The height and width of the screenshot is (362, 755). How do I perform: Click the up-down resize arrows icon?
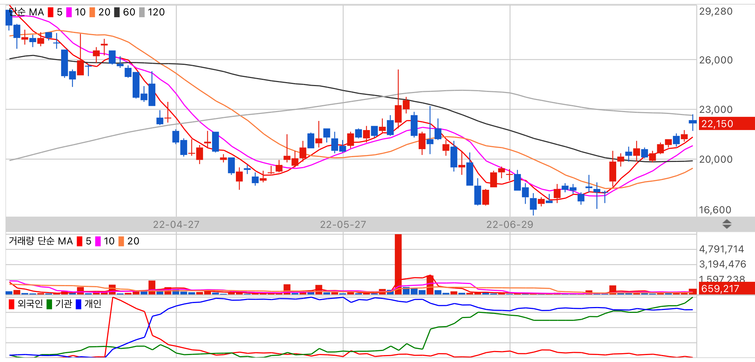coord(727,224)
